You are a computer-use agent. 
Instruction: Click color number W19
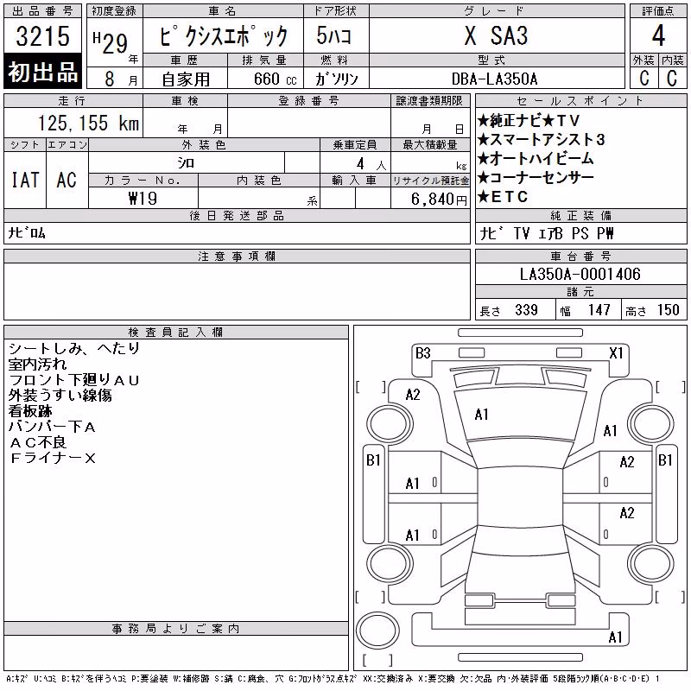[x=143, y=199]
